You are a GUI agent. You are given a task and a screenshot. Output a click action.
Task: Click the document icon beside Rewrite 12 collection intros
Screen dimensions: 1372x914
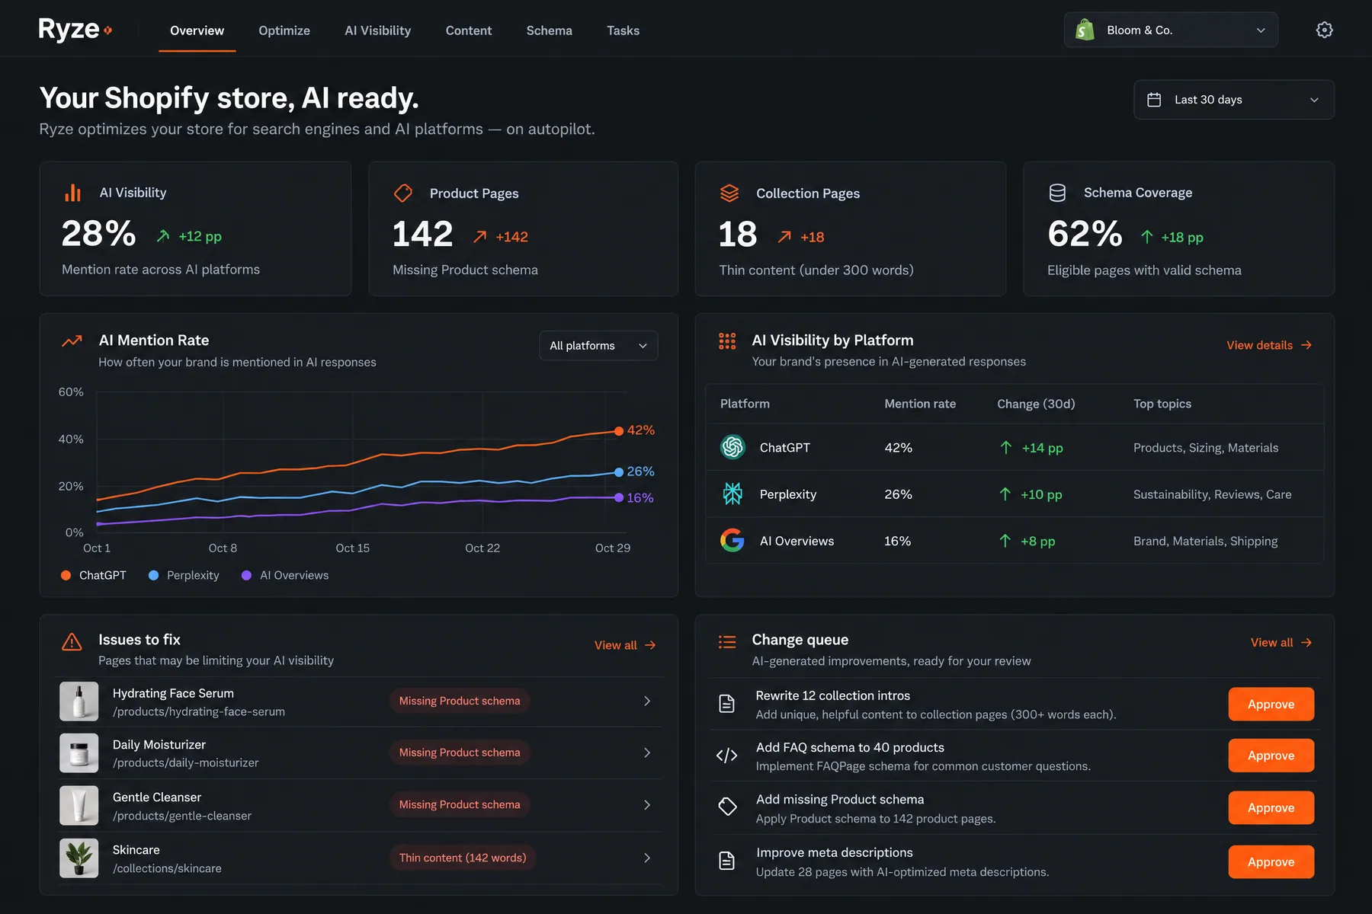[727, 704]
